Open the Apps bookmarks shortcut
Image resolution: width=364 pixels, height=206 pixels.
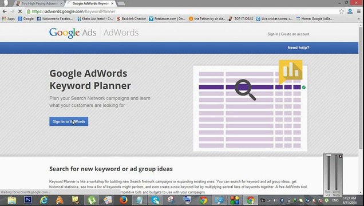coord(8,19)
